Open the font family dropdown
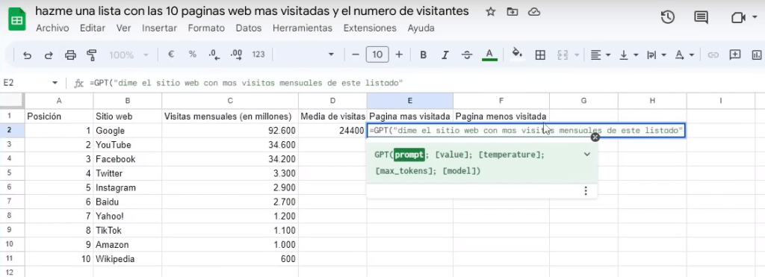This screenshot has height=277, width=765. coord(305,55)
